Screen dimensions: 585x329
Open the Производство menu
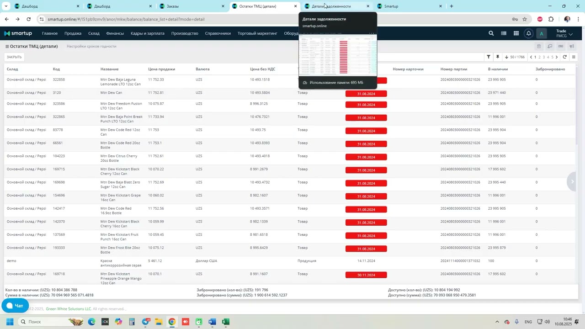(x=185, y=33)
